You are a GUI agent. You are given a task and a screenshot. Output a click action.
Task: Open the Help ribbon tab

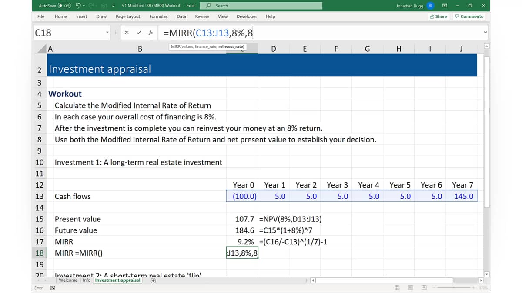(x=270, y=16)
